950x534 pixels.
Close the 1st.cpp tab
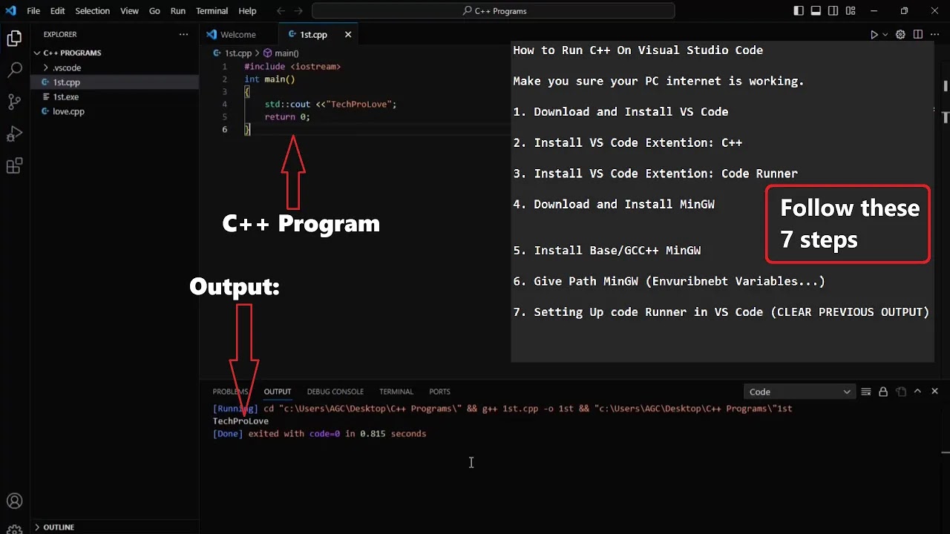pos(347,35)
